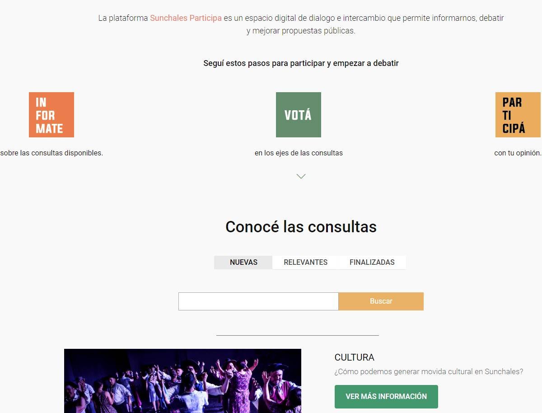The height and width of the screenshot is (413, 542).
Task: Click the yellow PARTICIPÁ square icon
Action: (518, 115)
